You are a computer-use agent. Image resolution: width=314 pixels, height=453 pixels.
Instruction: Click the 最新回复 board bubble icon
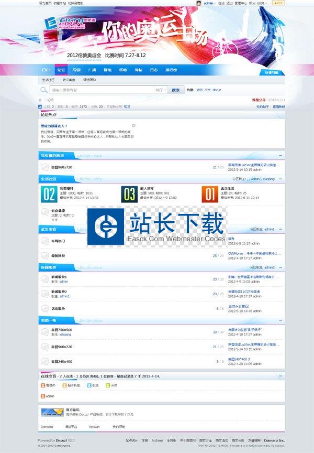(44, 255)
